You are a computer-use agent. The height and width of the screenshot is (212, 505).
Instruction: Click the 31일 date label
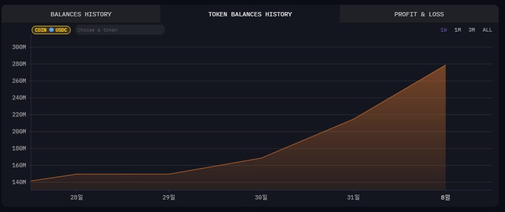(x=354, y=198)
